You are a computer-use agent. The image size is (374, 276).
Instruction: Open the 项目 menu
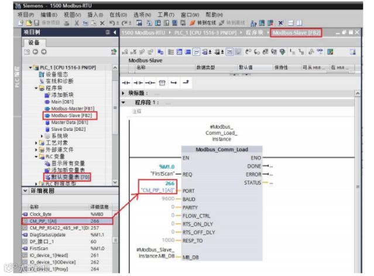pyautogui.click(x=26, y=15)
